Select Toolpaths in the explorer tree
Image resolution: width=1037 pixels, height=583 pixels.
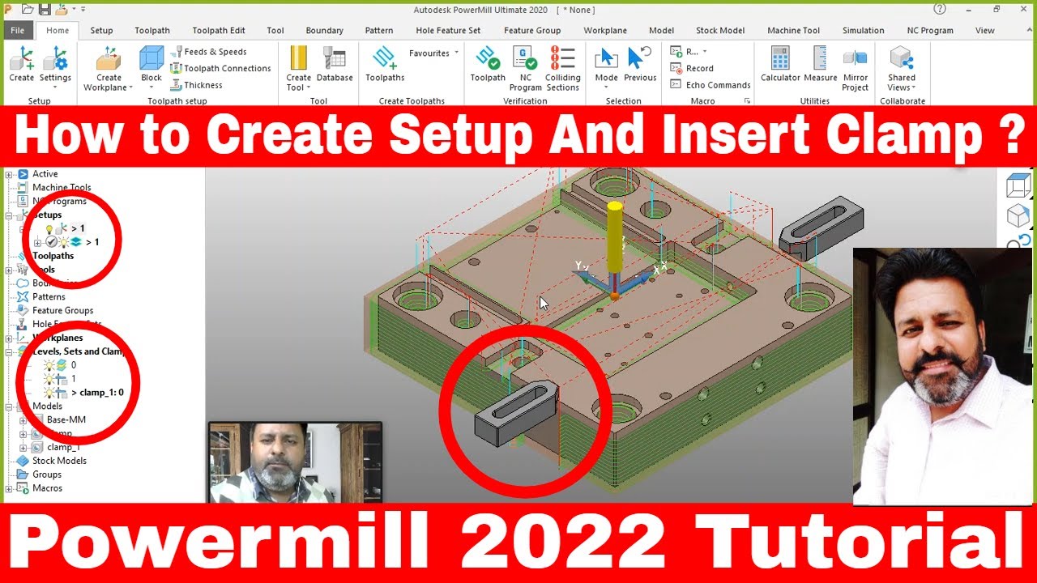53,256
